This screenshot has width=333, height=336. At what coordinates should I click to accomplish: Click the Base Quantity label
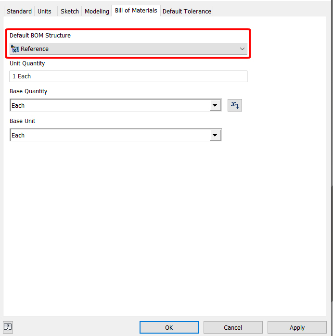coord(28,91)
